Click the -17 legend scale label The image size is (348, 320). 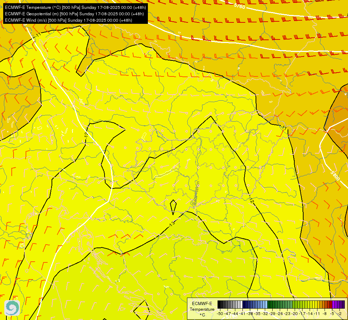click(302, 314)
